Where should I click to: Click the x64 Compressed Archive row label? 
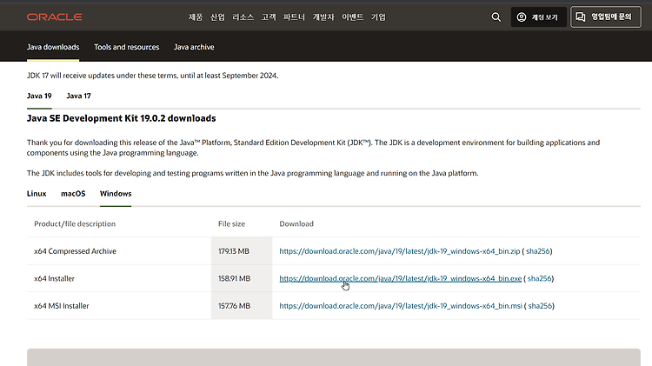(x=76, y=251)
